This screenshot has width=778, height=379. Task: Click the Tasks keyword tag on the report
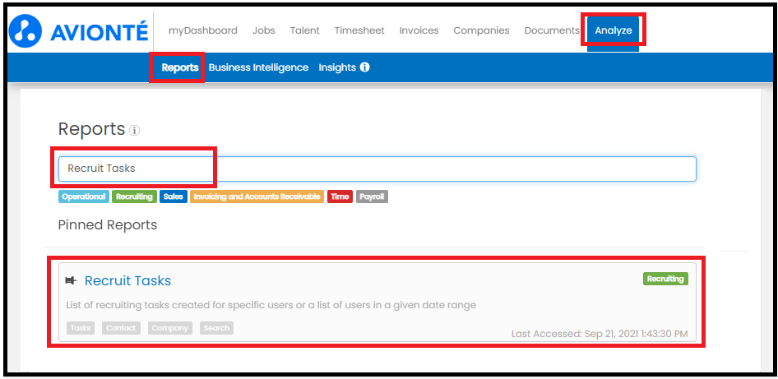pyautogui.click(x=81, y=328)
